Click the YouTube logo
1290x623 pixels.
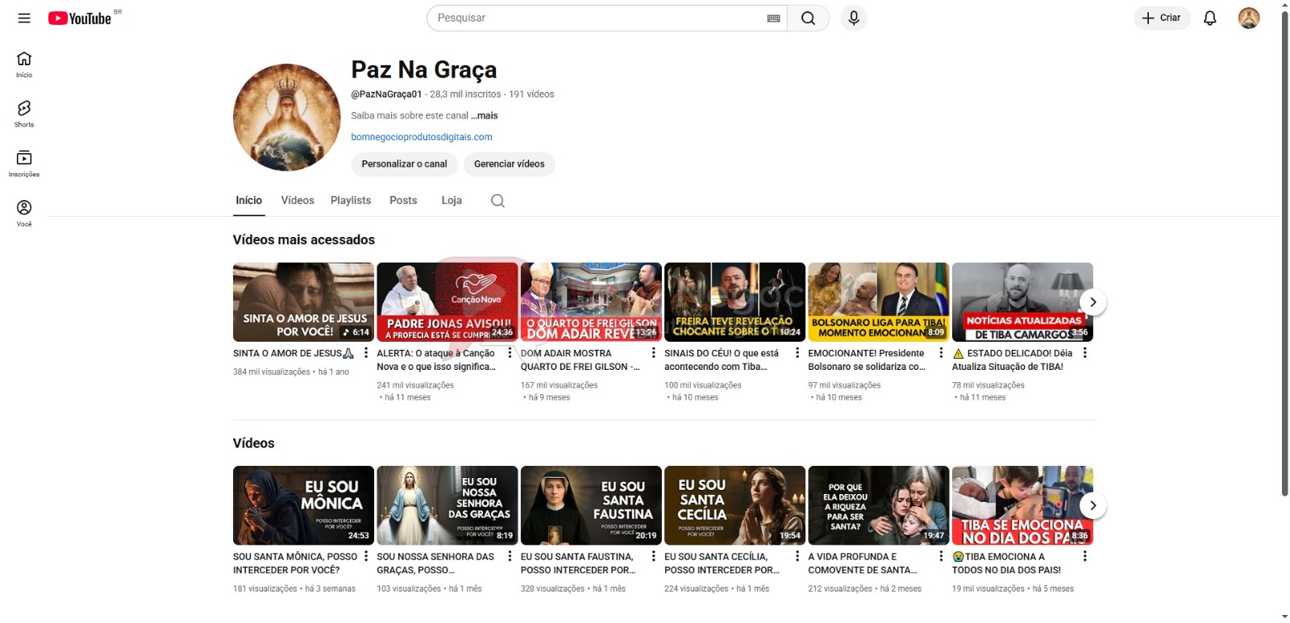tap(80, 18)
